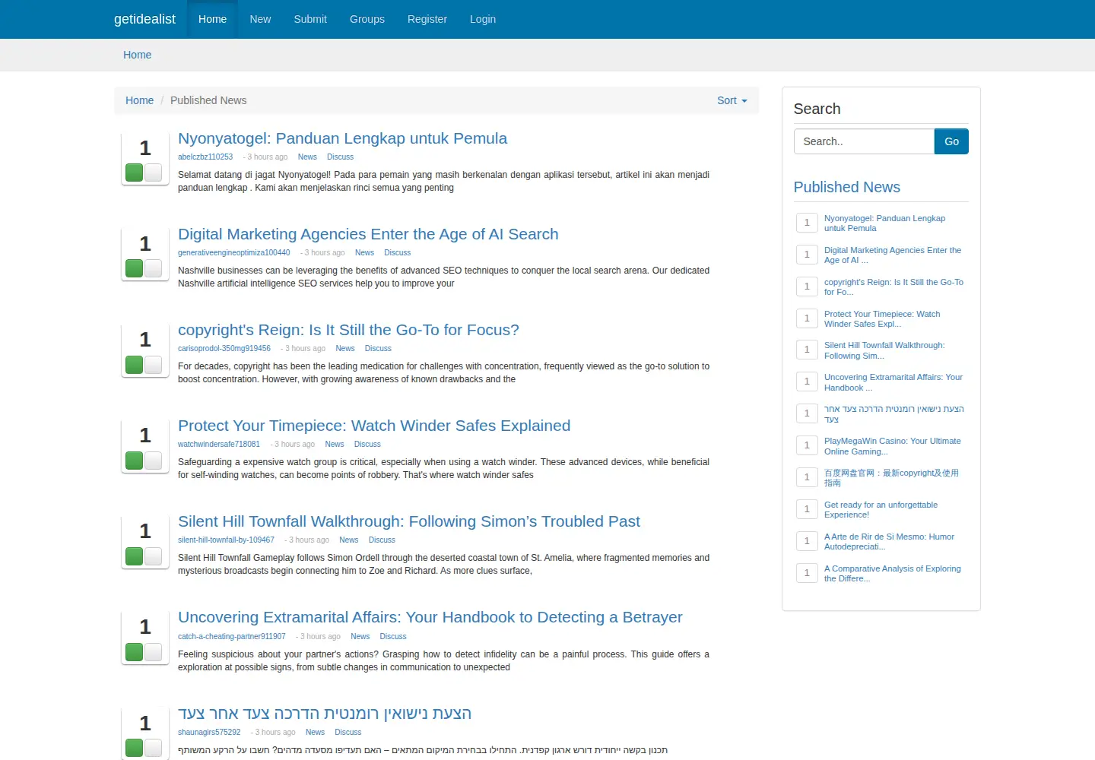Upvote Uncovering Extramarital Affairs post
The height and width of the screenshot is (760, 1095).
135,652
